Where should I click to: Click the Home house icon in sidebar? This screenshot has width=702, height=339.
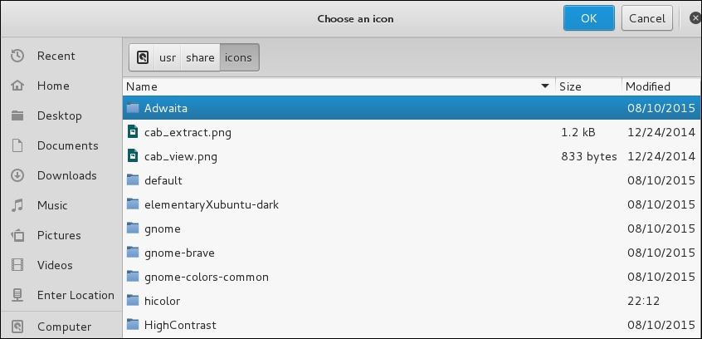coord(17,86)
